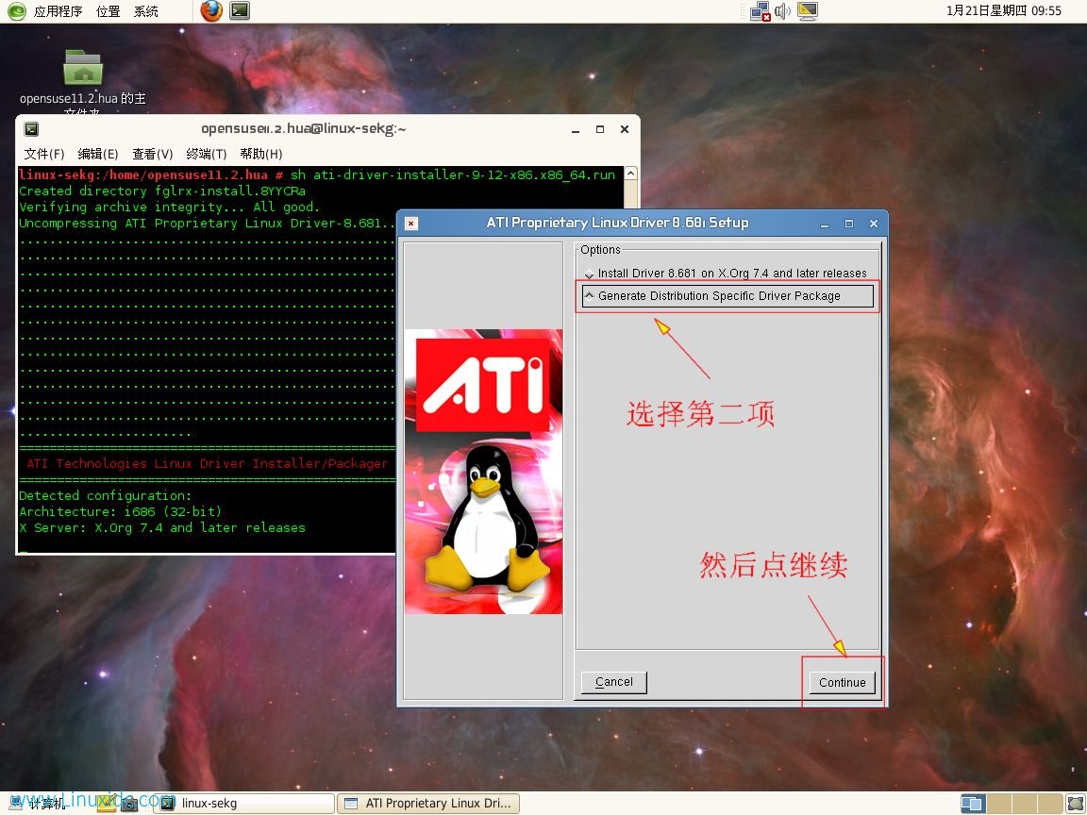
Task: Open terminal 查看(V) menu
Action: click(x=153, y=154)
